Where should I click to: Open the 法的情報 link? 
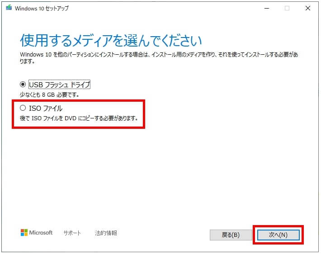[x=106, y=233]
